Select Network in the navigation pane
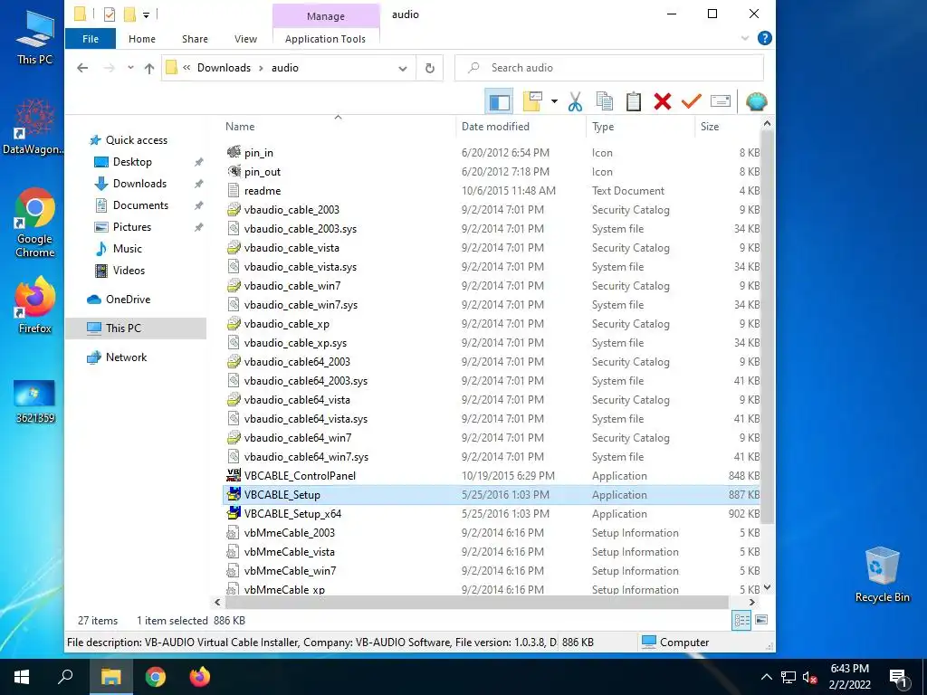Image resolution: width=927 pixels, height=695 pixels. click(126, 357)
